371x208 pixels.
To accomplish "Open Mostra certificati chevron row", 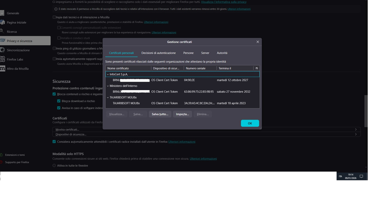I will [206, 129].
